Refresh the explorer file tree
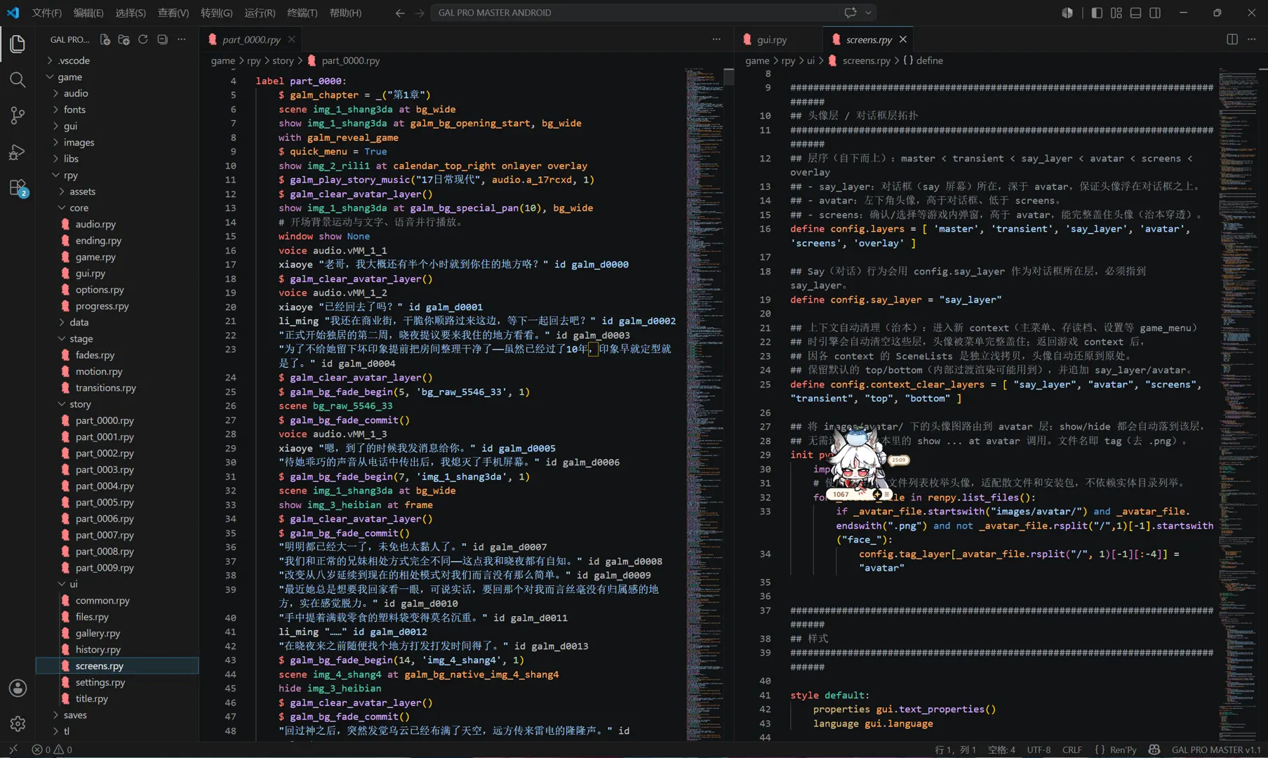 click(x=143, y=39)
